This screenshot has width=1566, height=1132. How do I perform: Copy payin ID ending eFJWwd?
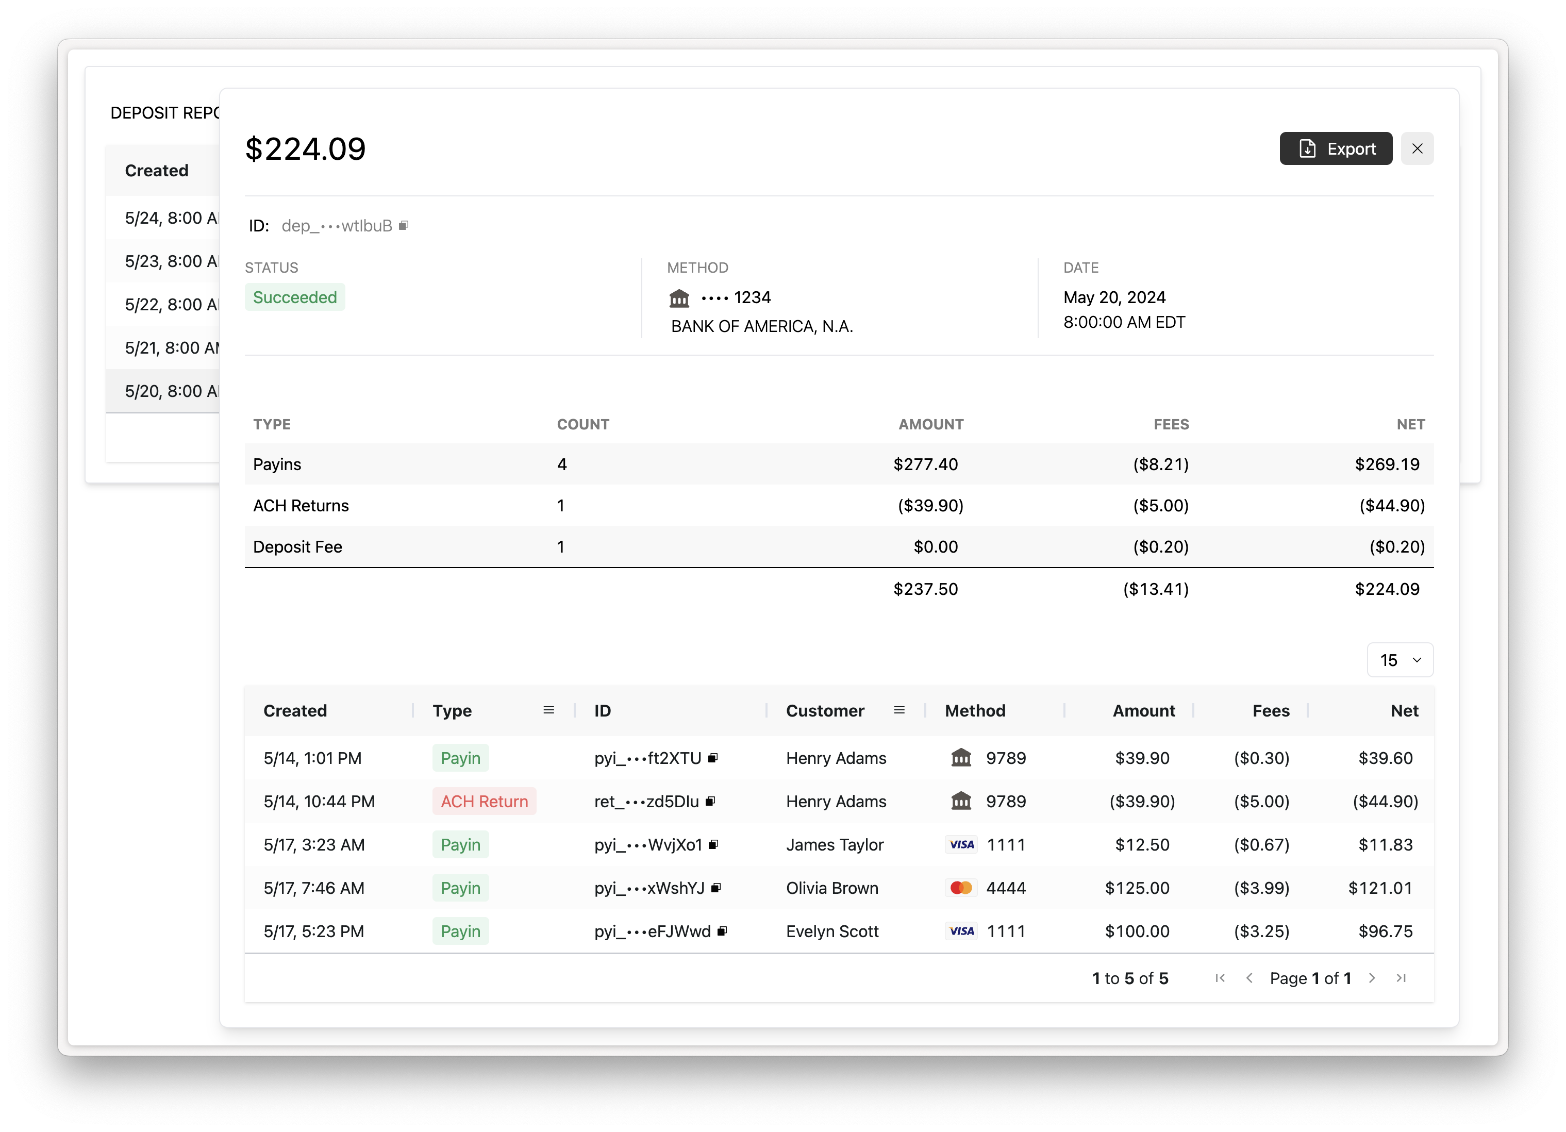[722, 931]
